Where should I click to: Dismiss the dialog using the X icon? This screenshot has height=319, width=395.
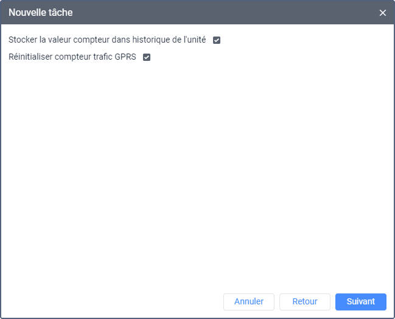click(x=383, y=13)
